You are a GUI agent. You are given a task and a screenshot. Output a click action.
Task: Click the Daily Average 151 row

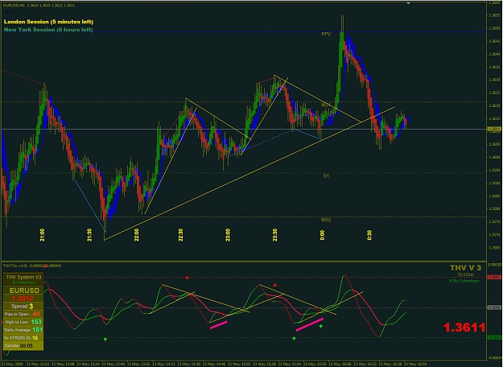click(x=23, y=330)
